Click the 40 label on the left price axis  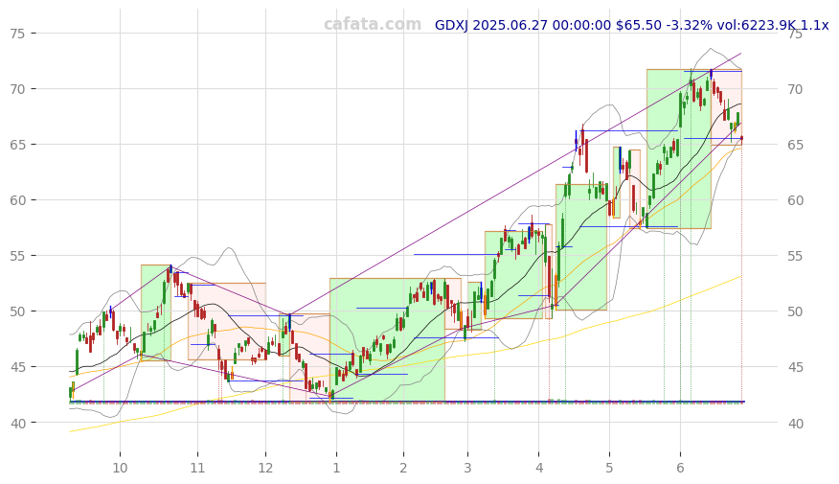(x=17, y=423)
